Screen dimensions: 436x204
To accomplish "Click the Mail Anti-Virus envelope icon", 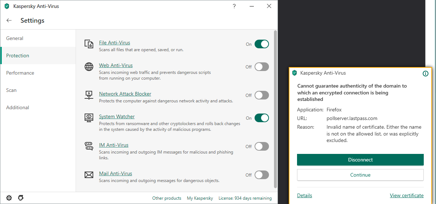I will pyautogui.click(x=89, y=175).
